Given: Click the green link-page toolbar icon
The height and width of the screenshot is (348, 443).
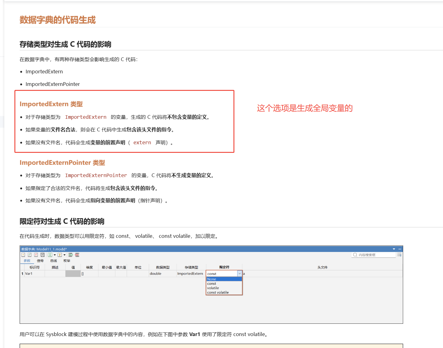Looking at the screenshot, I should click(29, 255).
